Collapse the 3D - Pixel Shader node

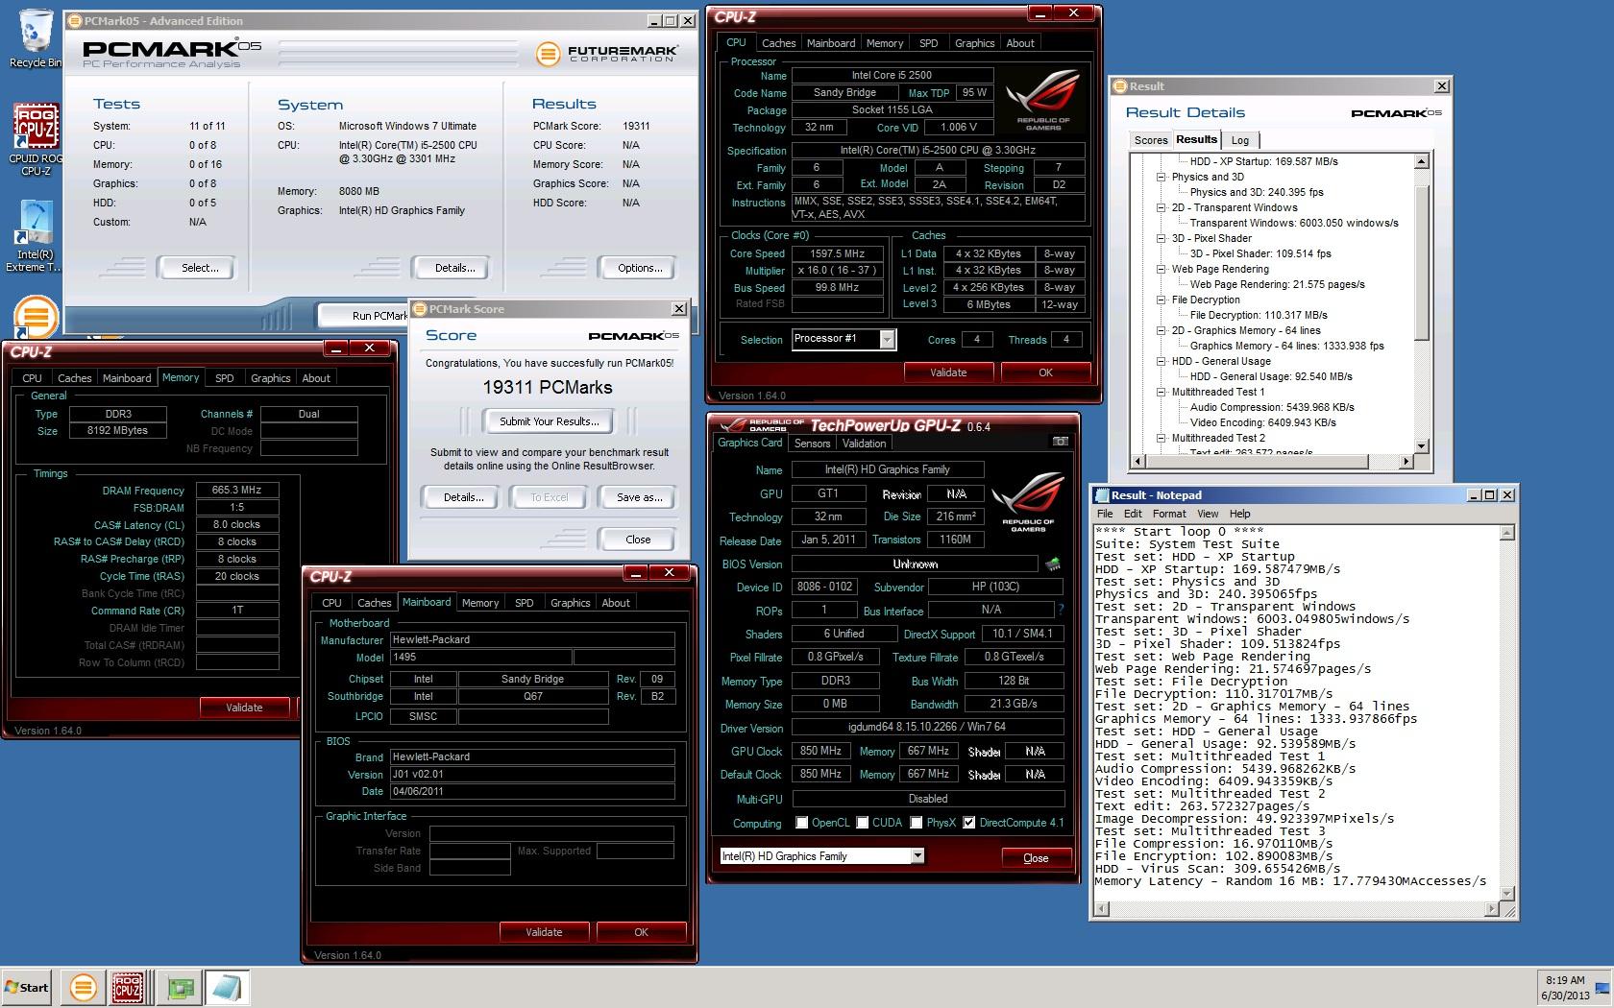(x=1161, y=238)
